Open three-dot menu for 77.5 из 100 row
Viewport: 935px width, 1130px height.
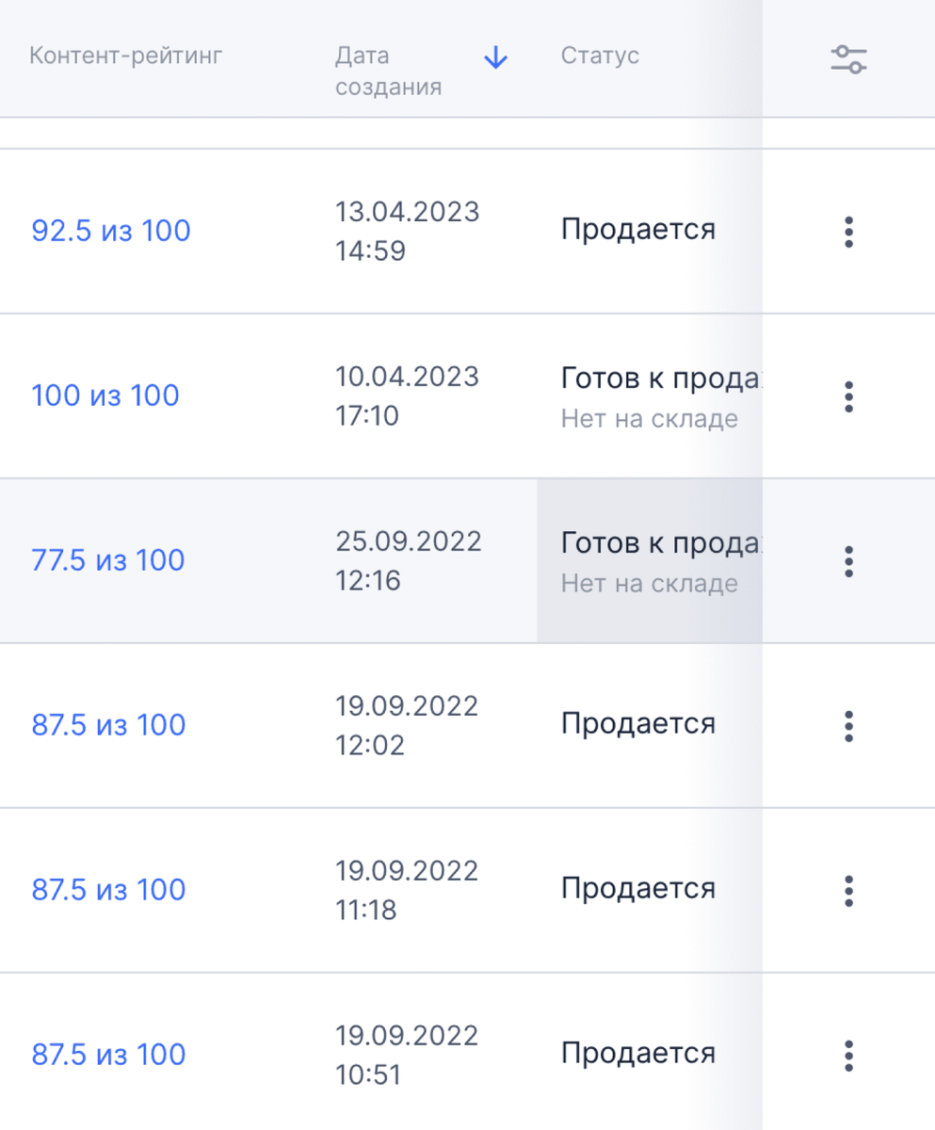[848, 561]
